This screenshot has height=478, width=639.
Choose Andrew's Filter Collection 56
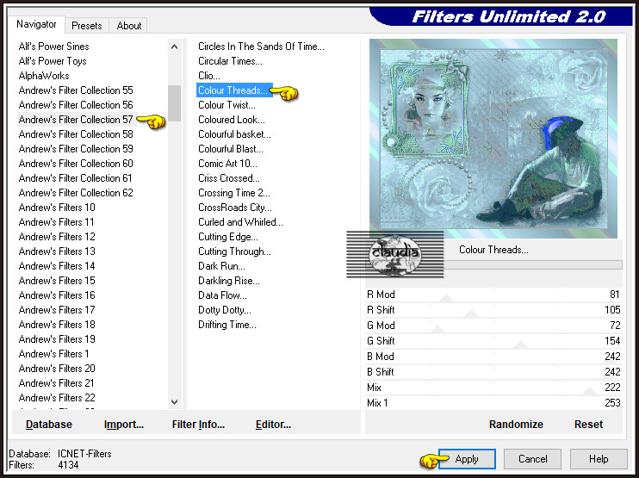pos(76,105)
